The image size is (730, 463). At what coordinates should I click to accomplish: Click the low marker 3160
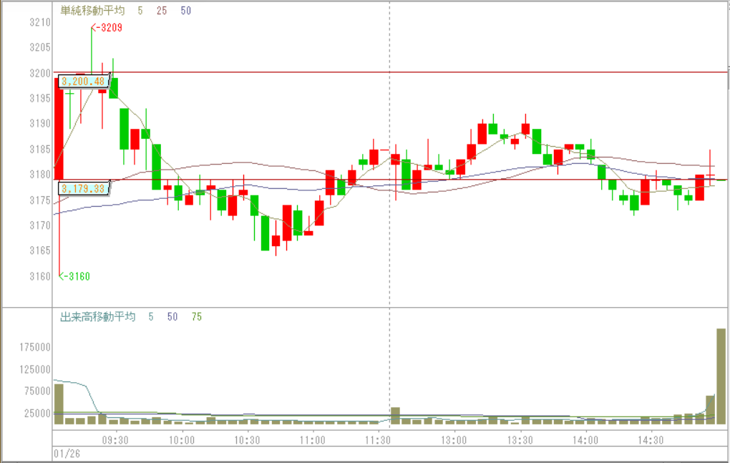point(74,276)
